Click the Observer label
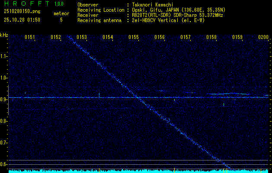 coord(88,5)
